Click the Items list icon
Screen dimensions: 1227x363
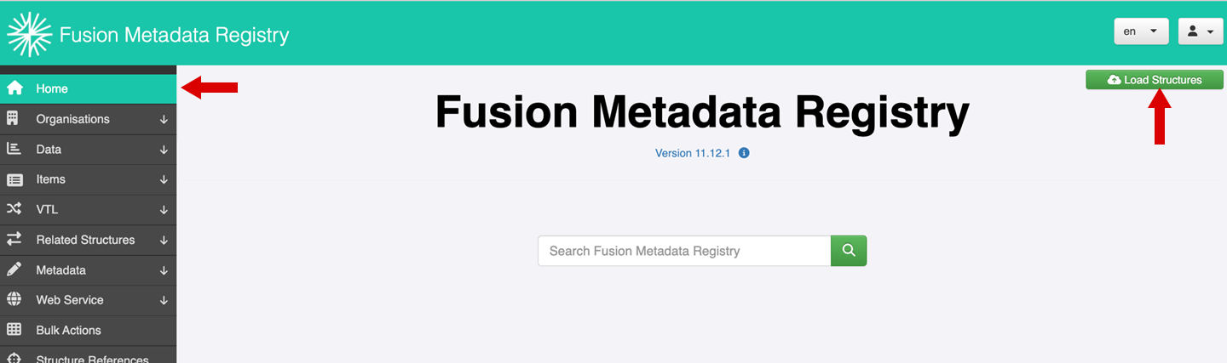tap(14, 179)
